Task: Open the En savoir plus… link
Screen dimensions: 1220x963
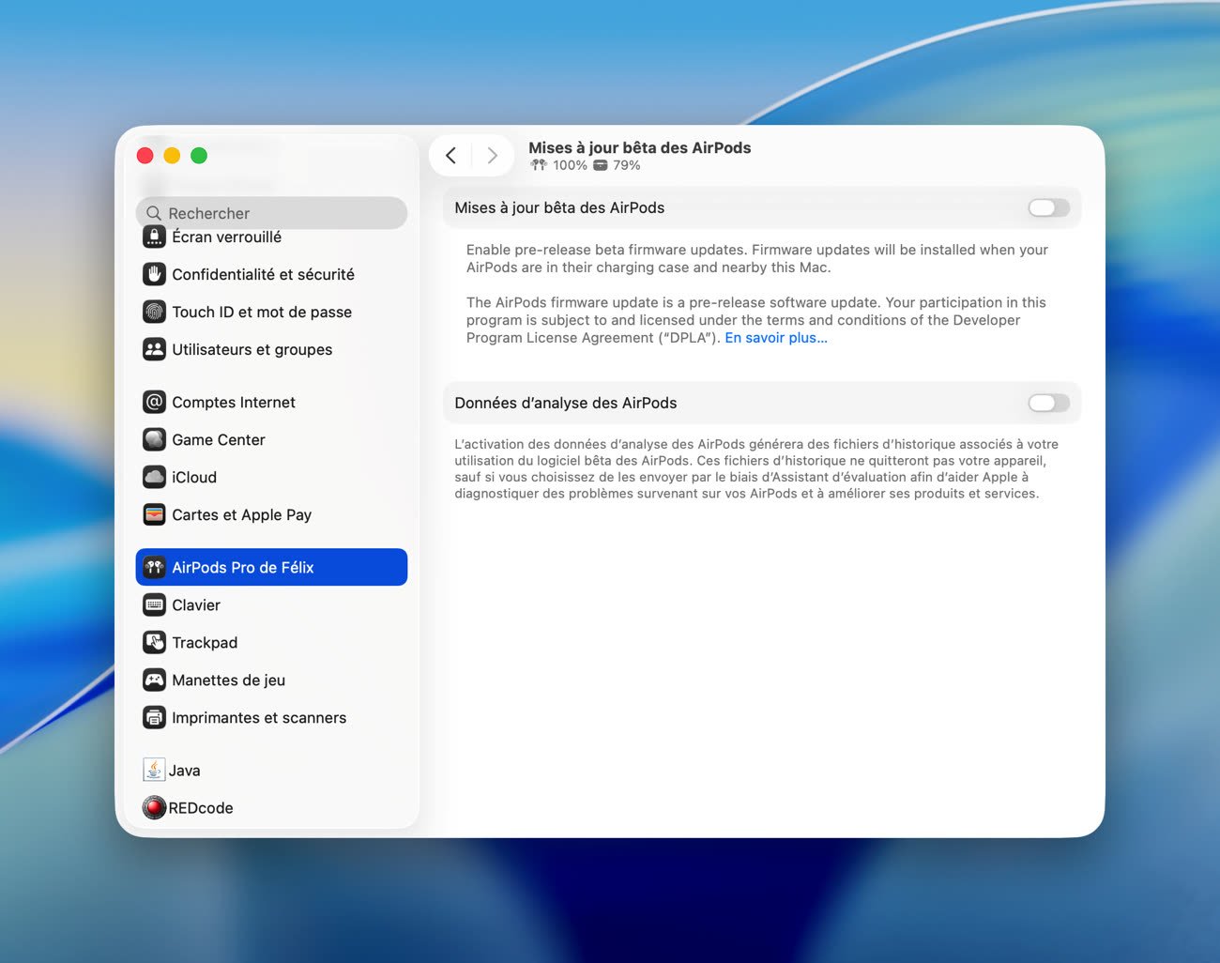Action: tap(776, 338)
